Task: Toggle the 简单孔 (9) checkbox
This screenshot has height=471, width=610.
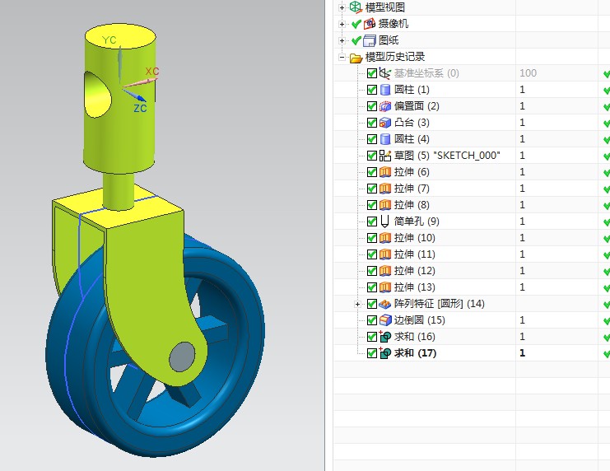Action: coord(372,222)
